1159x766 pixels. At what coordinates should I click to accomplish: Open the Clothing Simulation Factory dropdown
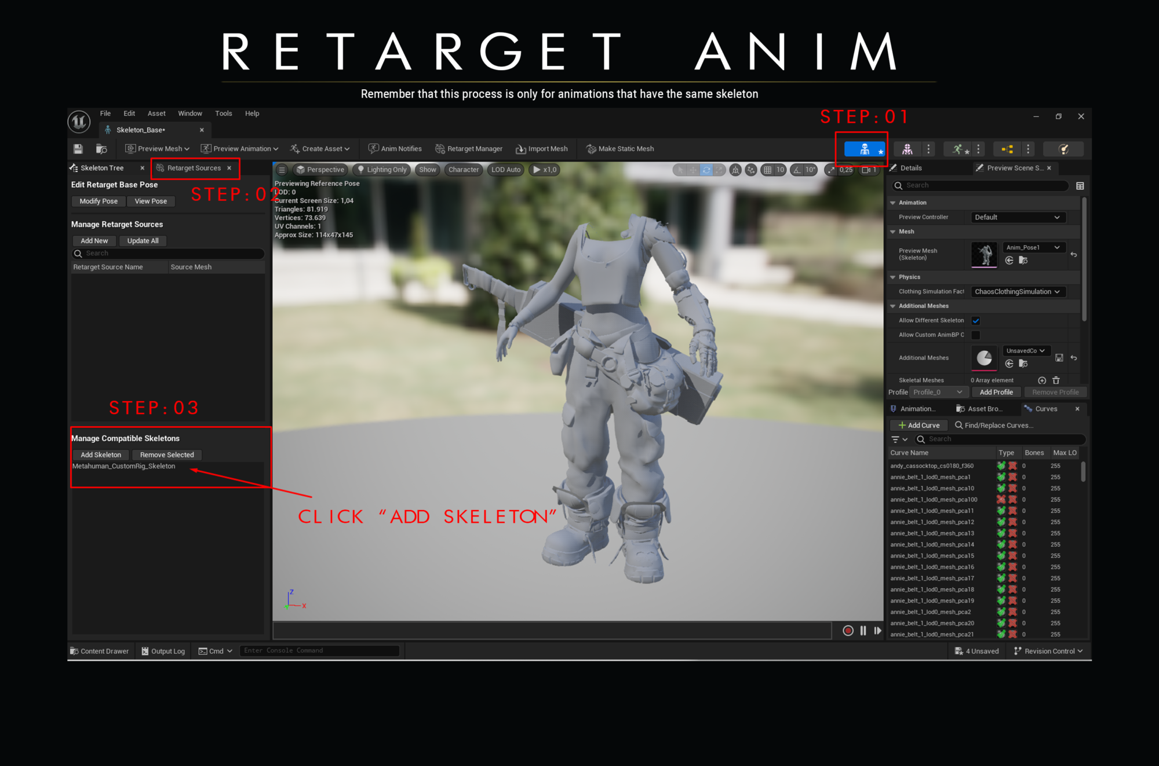point(1018,291)
